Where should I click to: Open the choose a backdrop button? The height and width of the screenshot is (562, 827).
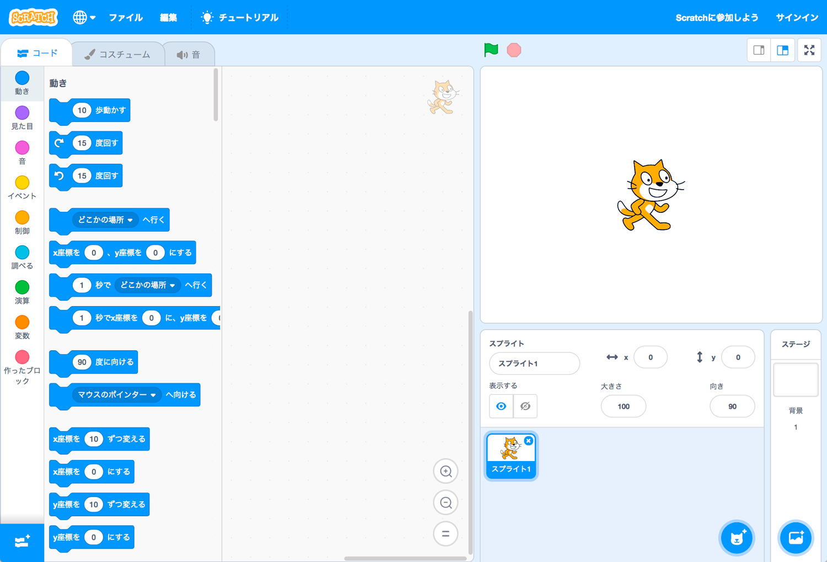(796, 537)
